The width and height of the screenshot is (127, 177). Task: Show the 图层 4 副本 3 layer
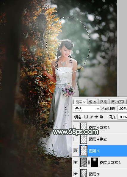point(76,127)
